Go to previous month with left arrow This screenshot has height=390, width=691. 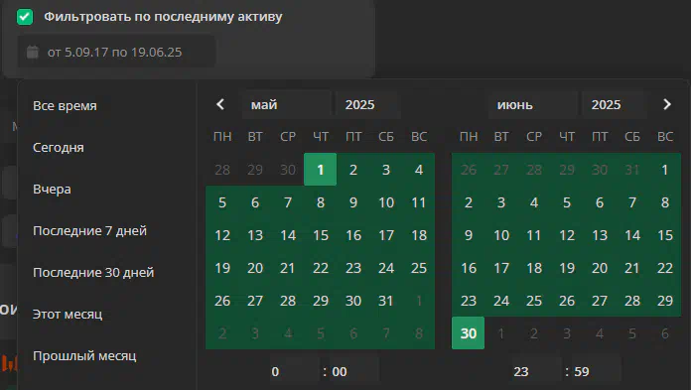220,104
